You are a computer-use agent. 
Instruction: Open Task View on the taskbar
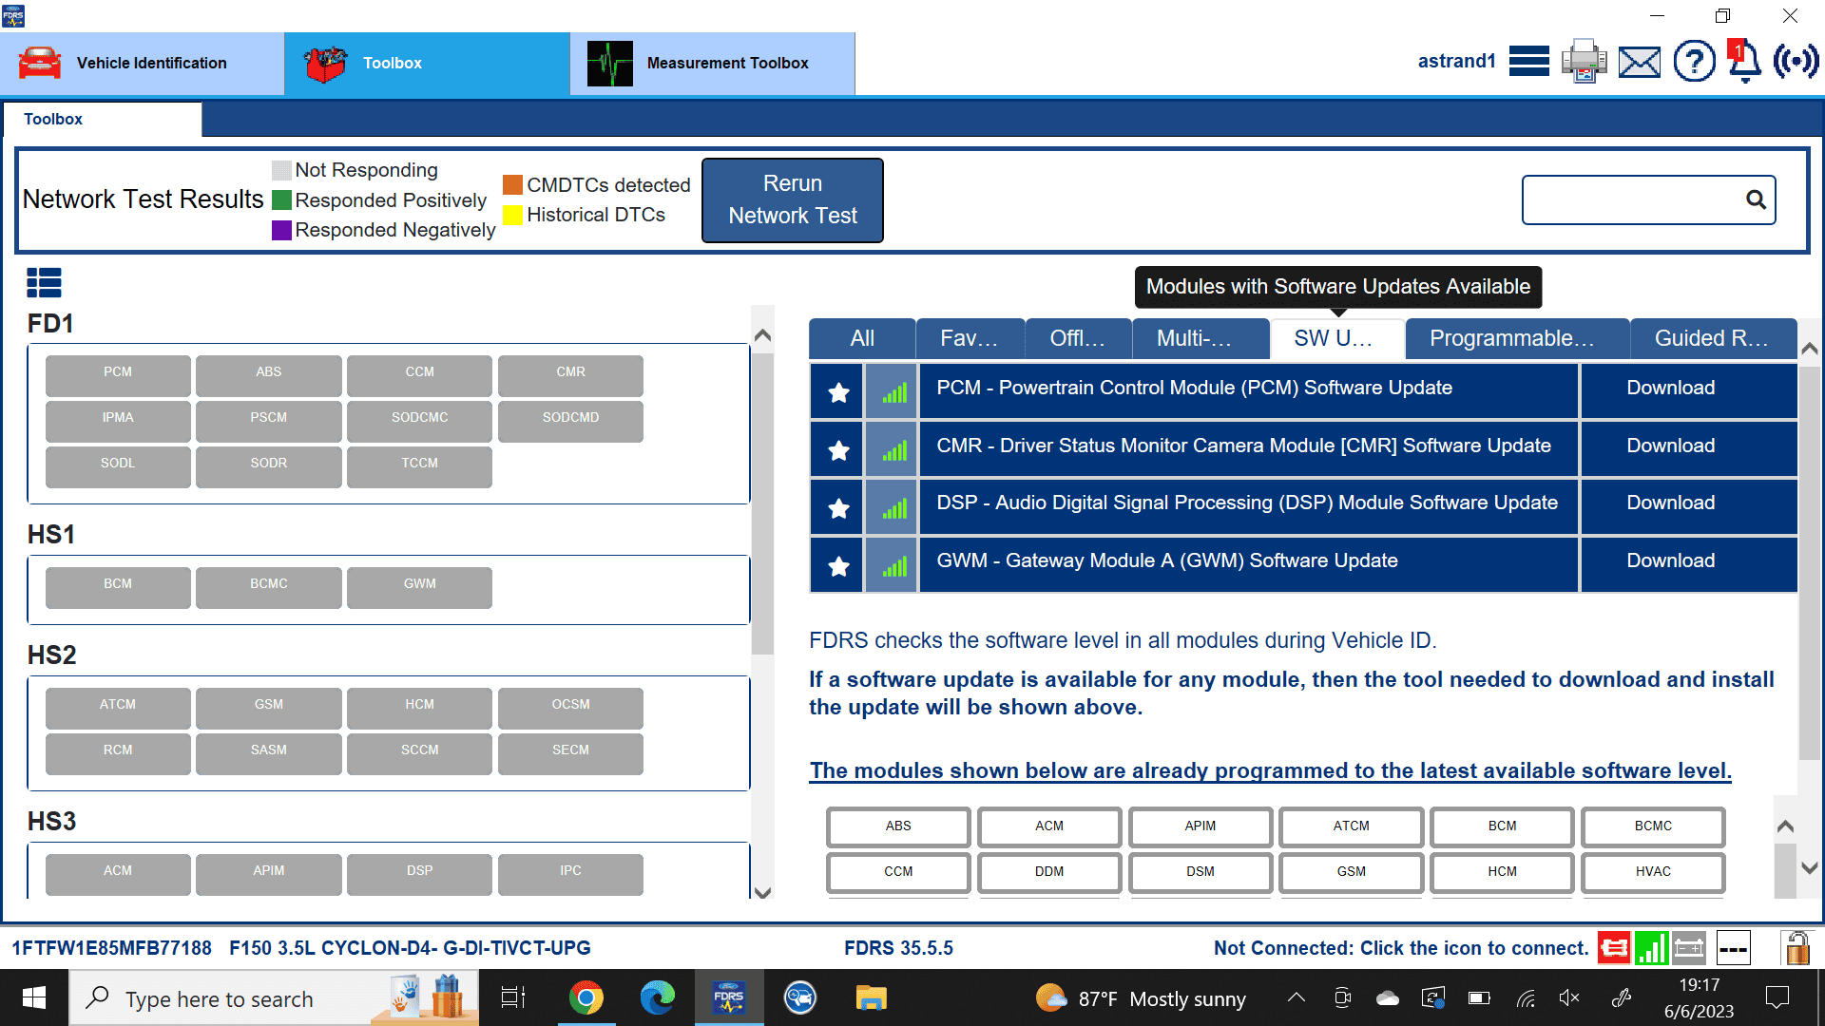(x=513, y=997)
